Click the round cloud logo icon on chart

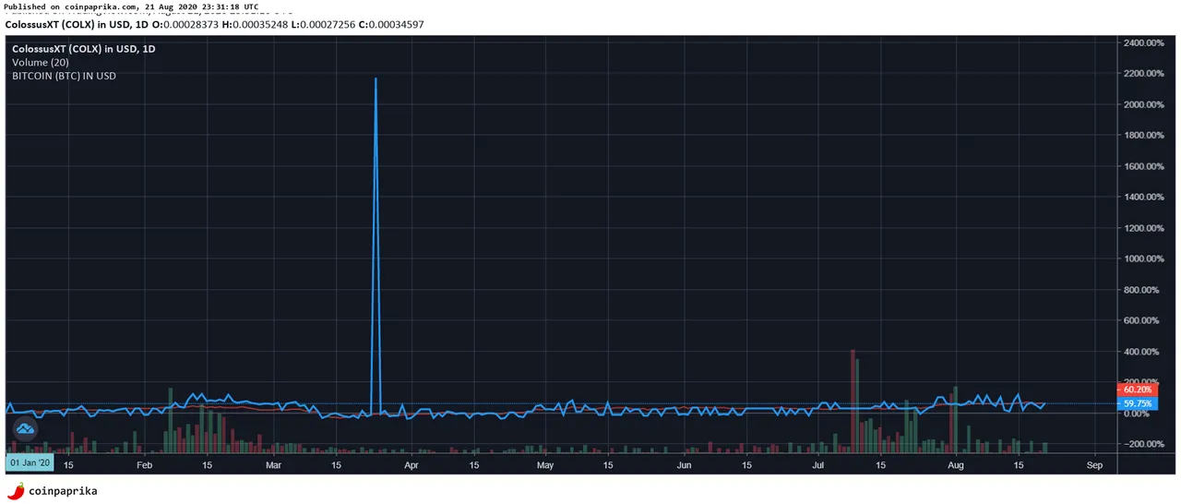click(x=25, y=428)
